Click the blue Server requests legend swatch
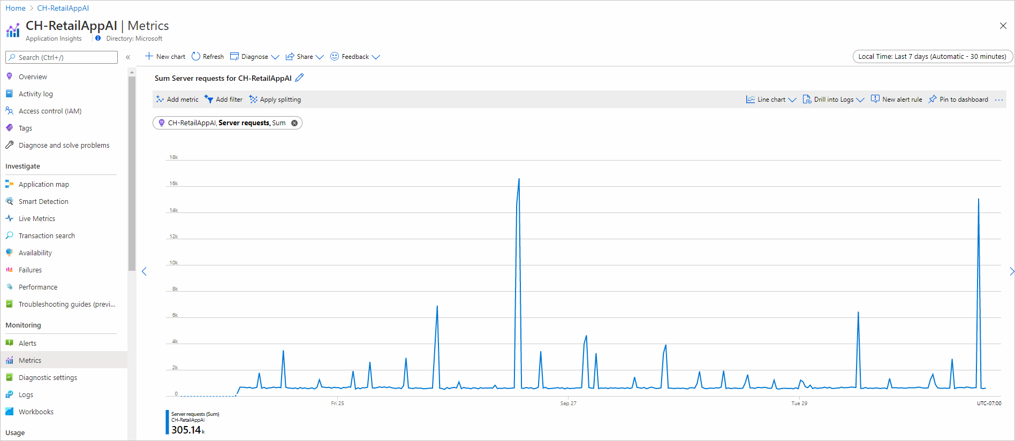The height and width of the screenshot is (441, 1015). coord(167,422)
